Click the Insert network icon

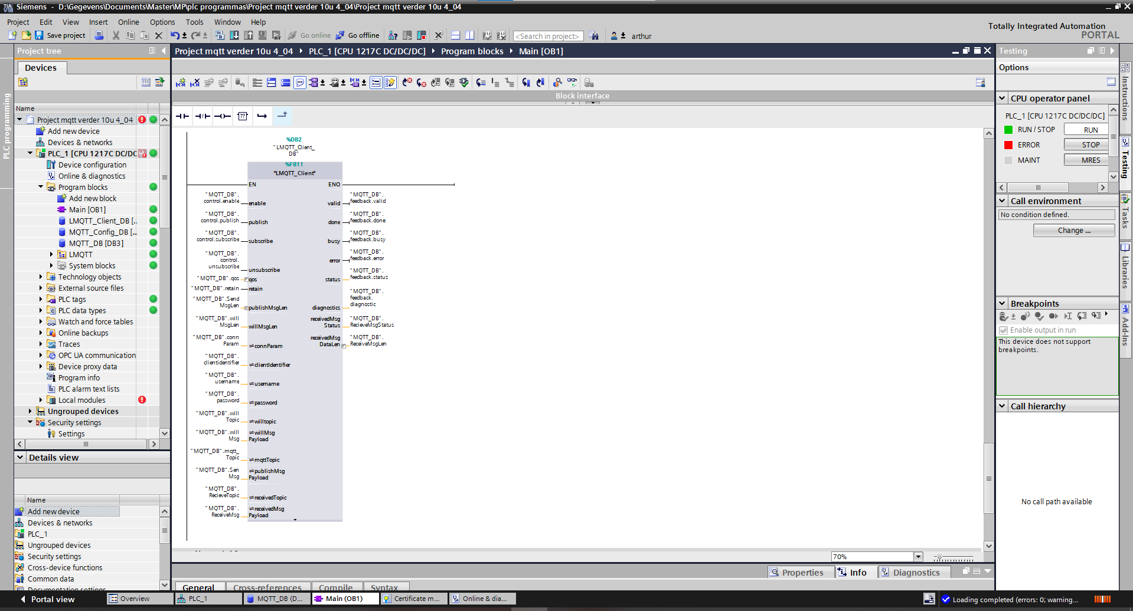(181, 83)
